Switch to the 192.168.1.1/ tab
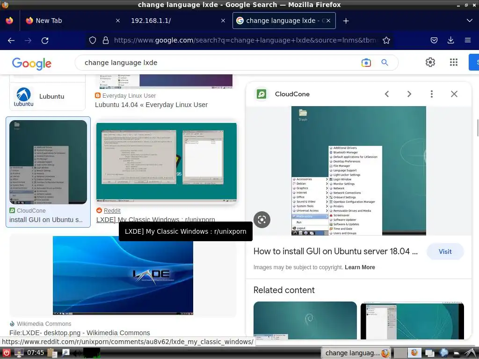Screen dimensions: 479x359 pyautogui.click(x=179, y=21)
